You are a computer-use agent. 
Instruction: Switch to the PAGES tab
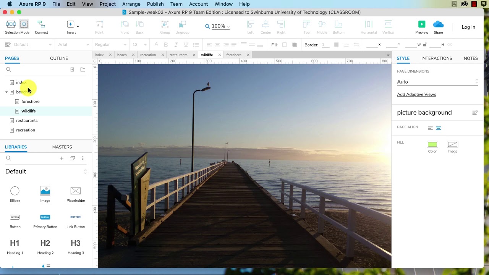(x=12, y=58)
